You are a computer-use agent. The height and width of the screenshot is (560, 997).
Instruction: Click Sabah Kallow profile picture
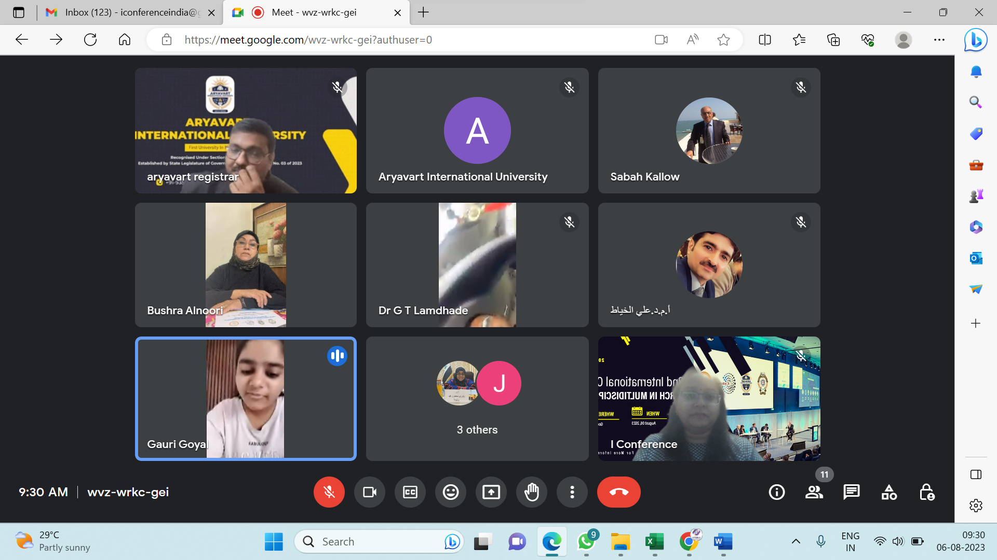tap(709, 130)
